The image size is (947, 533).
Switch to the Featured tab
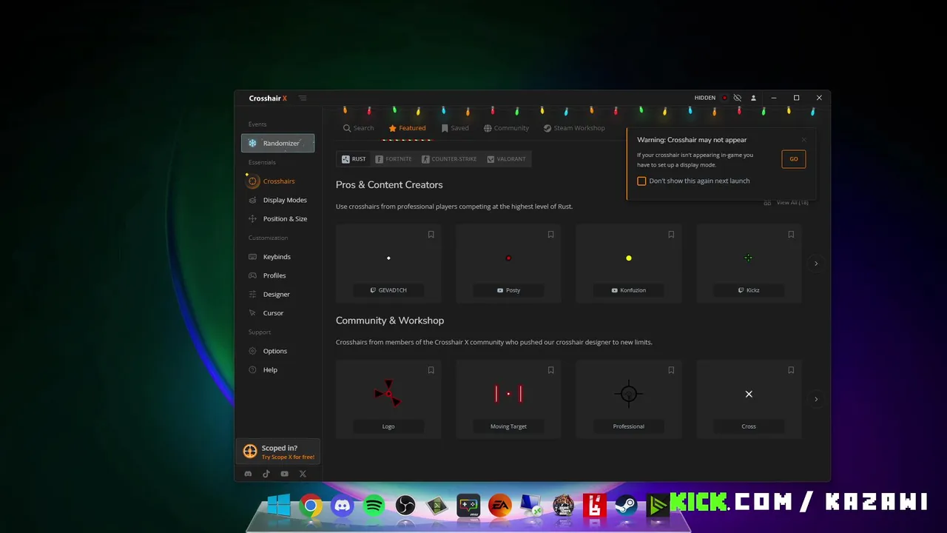click(407, 128)
